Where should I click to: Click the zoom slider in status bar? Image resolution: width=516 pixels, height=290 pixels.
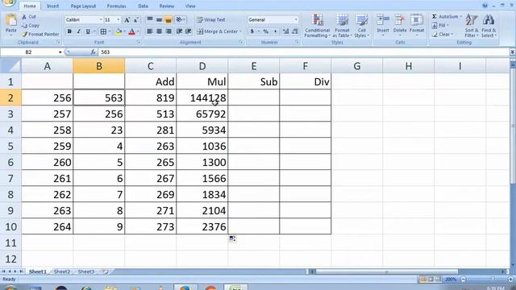tap(493, 280)
